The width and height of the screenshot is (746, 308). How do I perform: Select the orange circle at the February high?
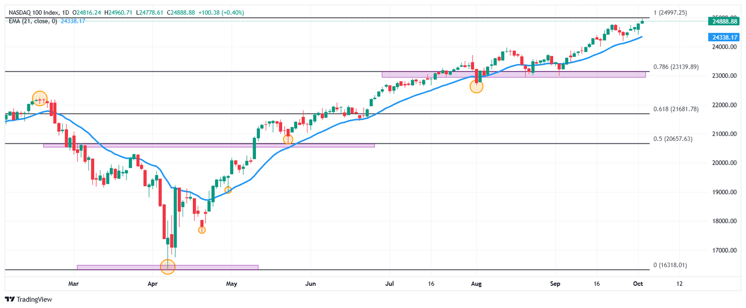tap(40, 98)
